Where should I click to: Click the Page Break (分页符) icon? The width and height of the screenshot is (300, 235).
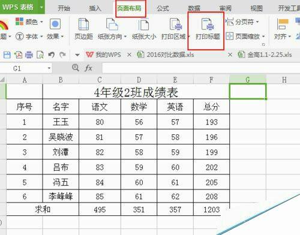click(x=230, y=22)
